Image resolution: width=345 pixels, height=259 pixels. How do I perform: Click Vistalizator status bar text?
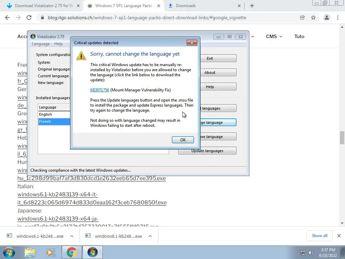click(81, 170)
